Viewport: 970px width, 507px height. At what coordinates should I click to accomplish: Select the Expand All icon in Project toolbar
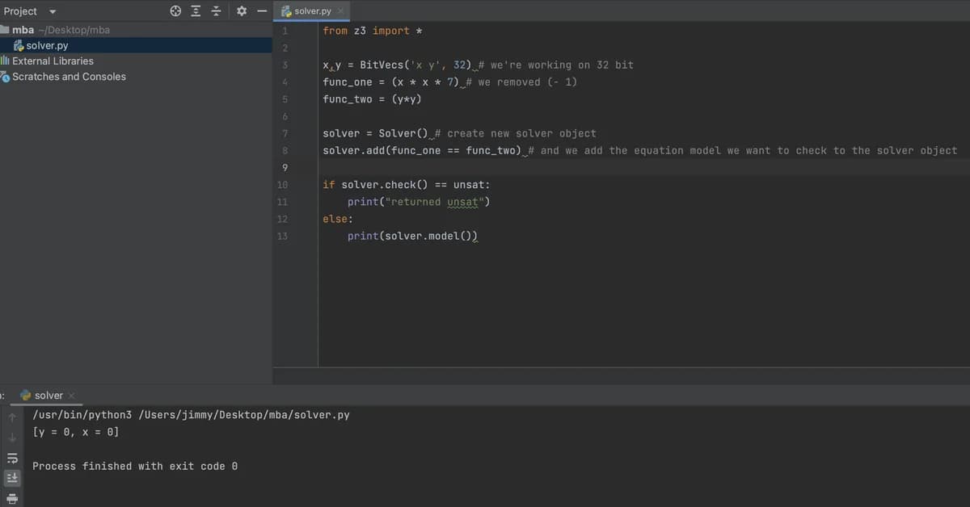[x=195, y=10]
